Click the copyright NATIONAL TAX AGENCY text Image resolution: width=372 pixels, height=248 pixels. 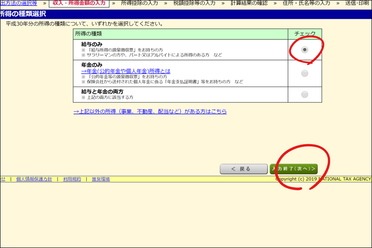pos(323,179)
